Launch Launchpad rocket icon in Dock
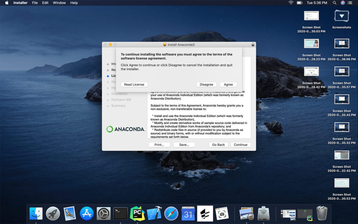Image resolution: width=358 pixels, height=224 pixels. 53,214
